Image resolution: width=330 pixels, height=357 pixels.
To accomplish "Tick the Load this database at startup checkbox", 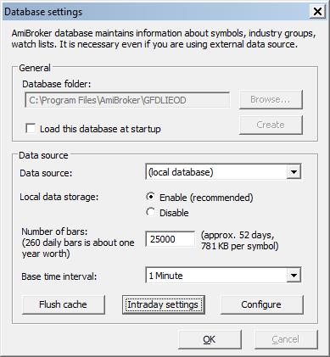I will [x=31, y=128].
